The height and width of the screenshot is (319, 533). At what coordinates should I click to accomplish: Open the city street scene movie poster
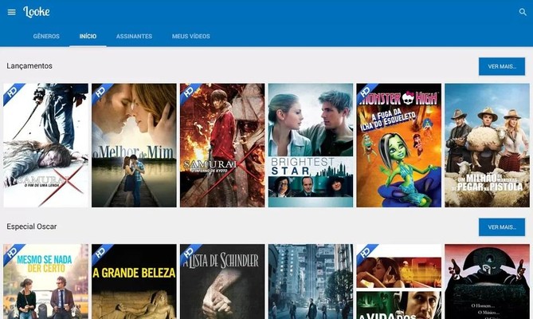click(311, 282)
